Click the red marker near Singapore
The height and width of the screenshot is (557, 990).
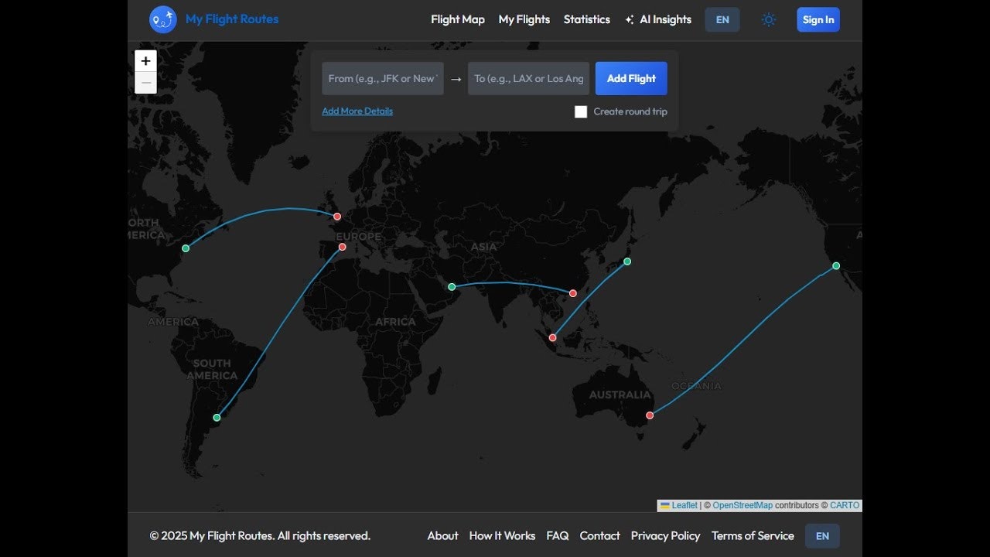pyautogui.click(x=553, y=337)
